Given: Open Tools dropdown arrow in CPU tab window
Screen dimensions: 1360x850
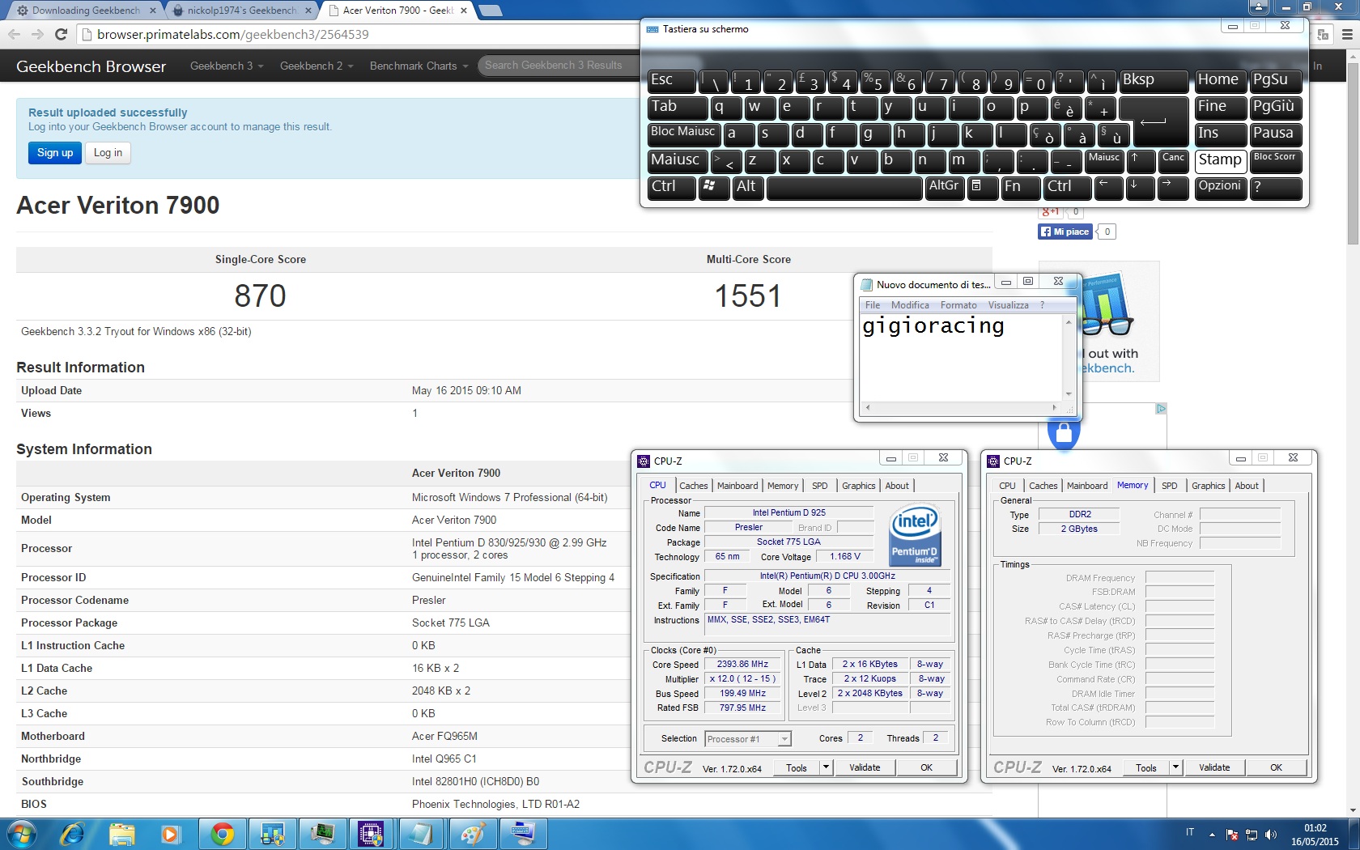Looking at the screenshot, I should 826,767.
